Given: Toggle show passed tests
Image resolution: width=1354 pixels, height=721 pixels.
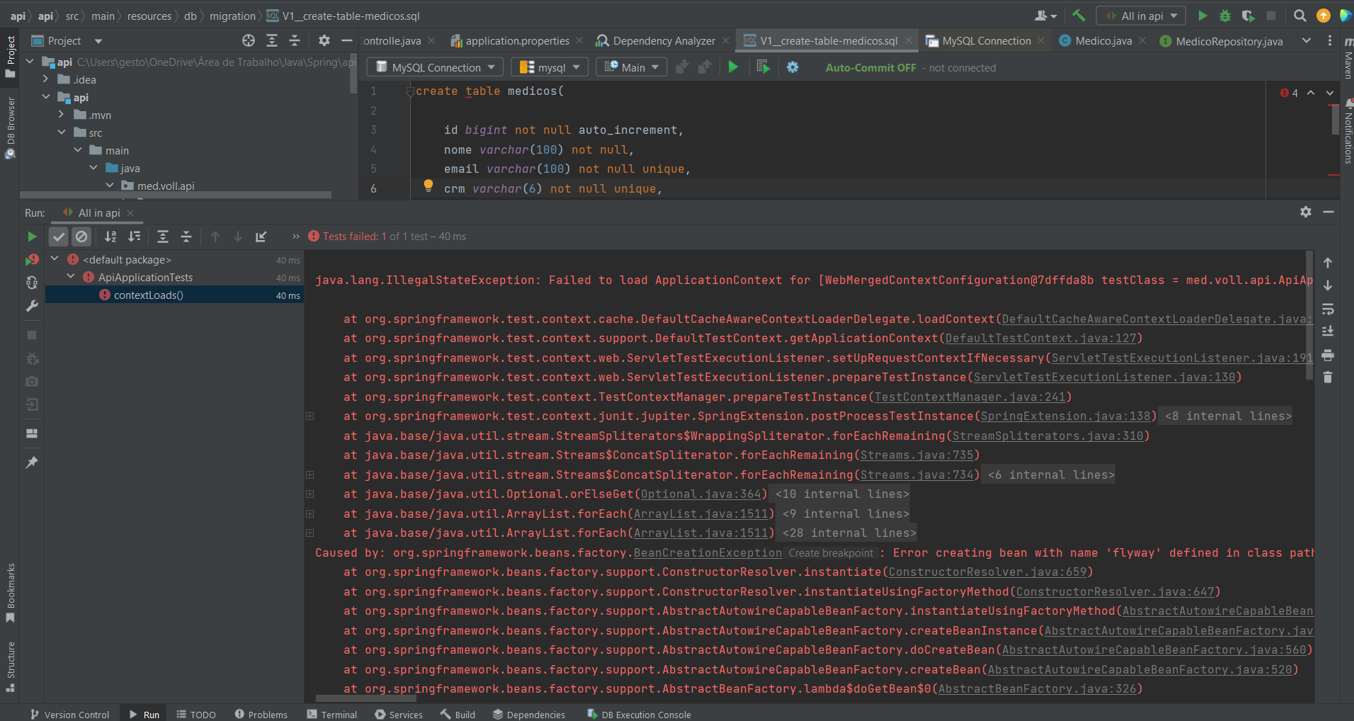Looking at the screenshot, I should tap(59, 237).
